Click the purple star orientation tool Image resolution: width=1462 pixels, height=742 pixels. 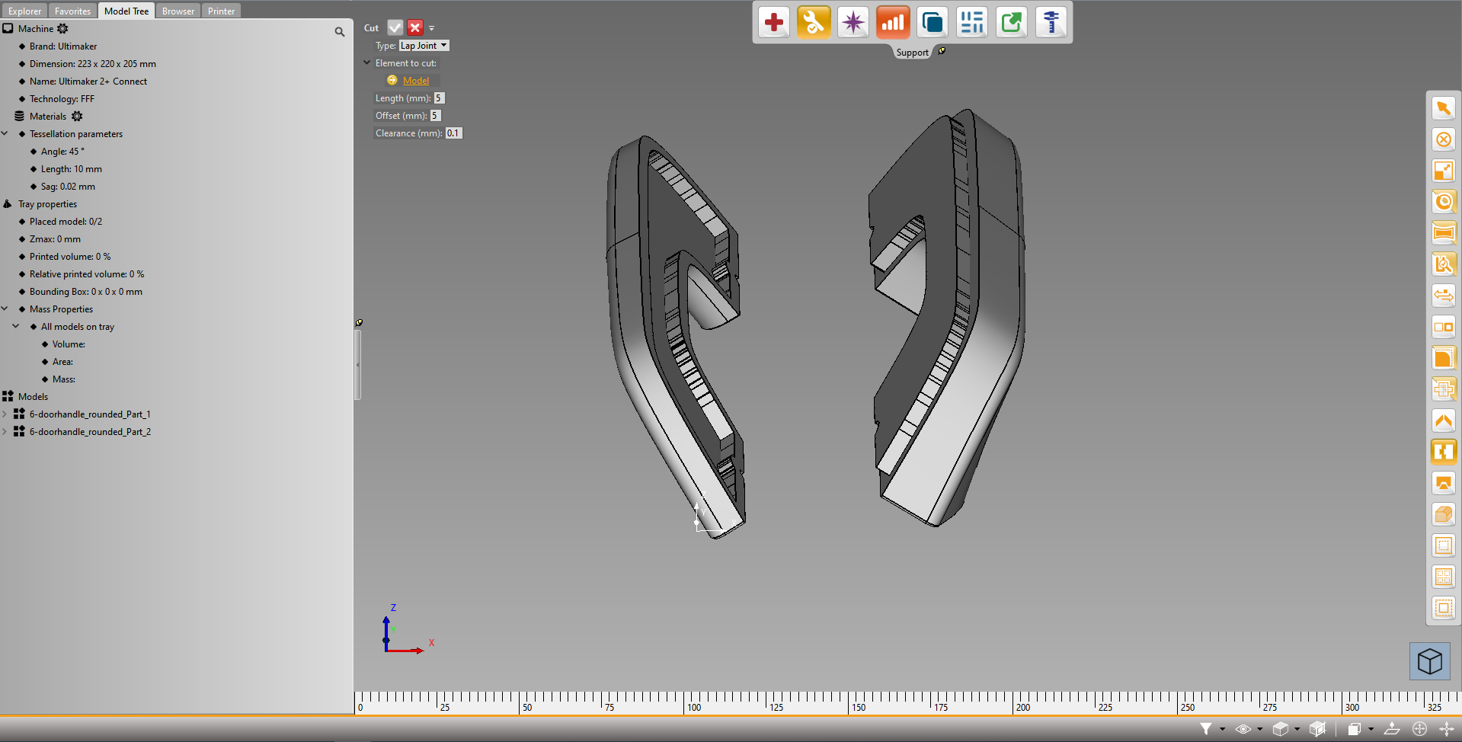[x=853, y=22]
